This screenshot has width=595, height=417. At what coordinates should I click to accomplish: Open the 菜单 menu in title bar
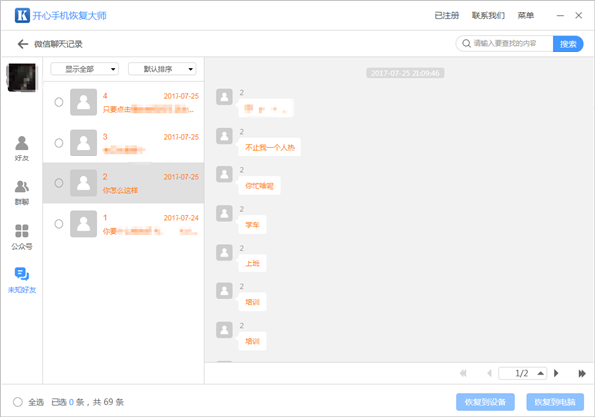pyautogui.click(x=525, y=16)
